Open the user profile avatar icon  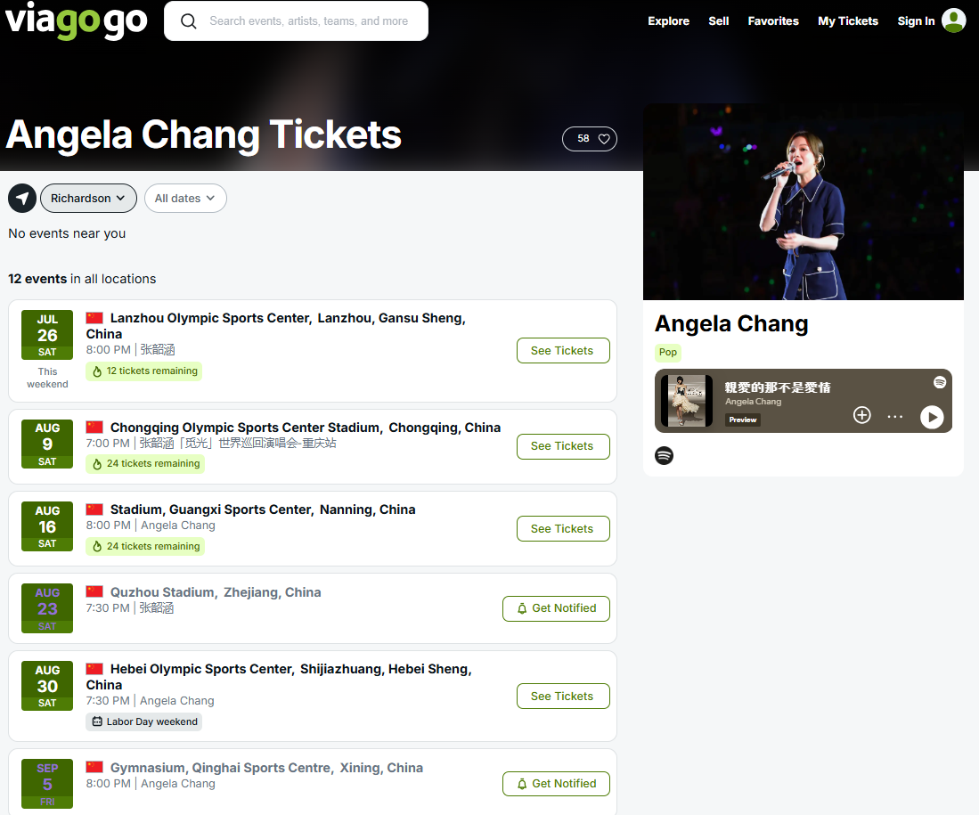(954, 20)
